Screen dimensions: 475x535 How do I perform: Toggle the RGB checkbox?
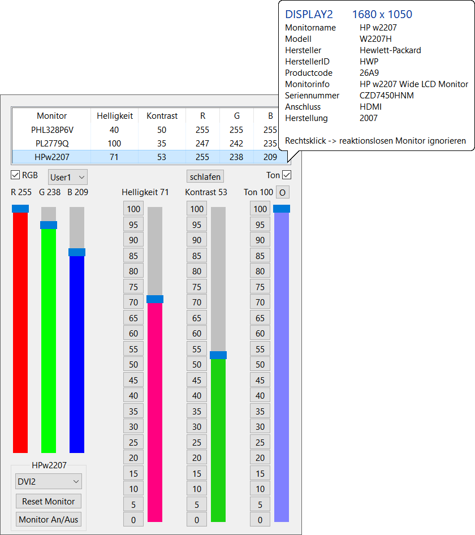(15, 175)
